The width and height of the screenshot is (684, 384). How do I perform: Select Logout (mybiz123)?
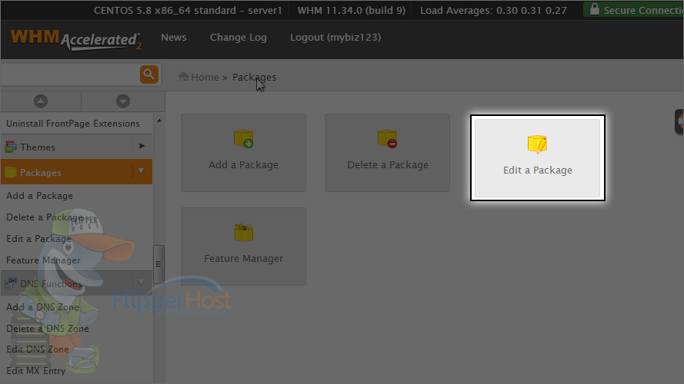click(x=335, y=38)
